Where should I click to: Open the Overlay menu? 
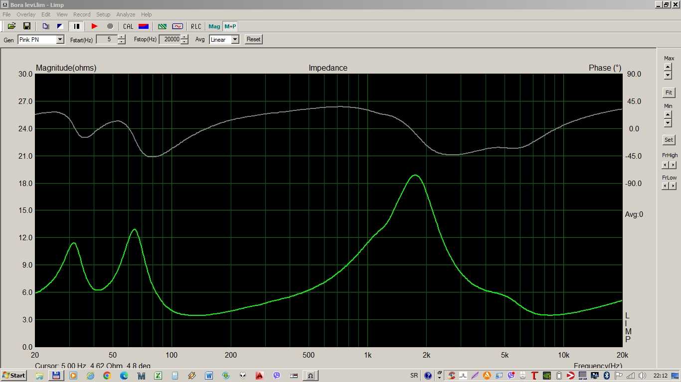click(x=26, y=14)
